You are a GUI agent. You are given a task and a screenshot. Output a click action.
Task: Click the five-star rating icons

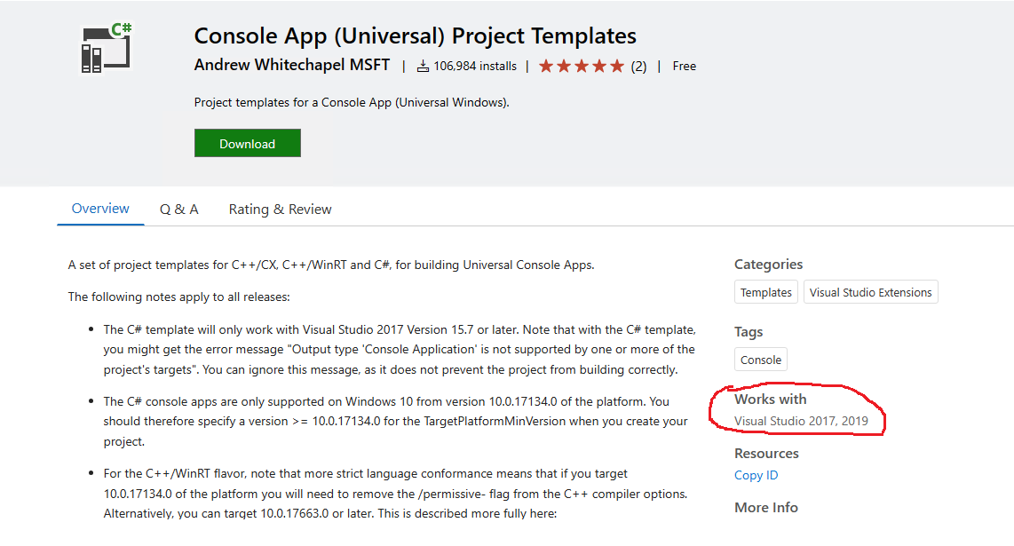[582, 66]
